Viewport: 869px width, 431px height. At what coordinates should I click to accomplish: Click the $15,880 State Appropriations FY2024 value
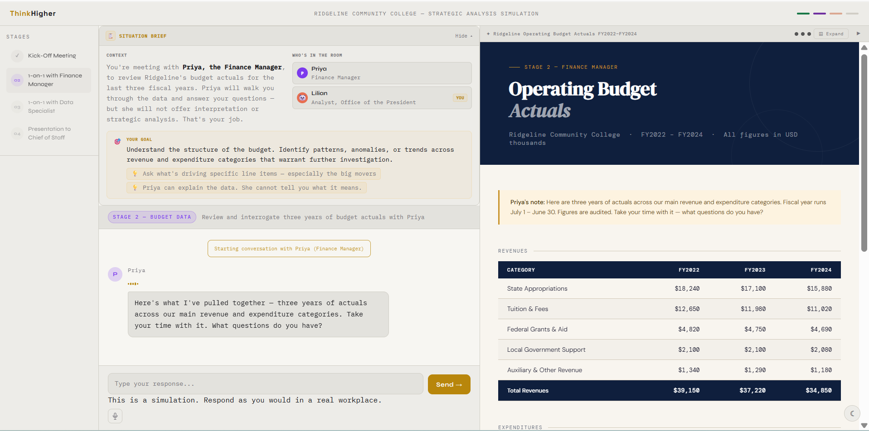point(819,288)
